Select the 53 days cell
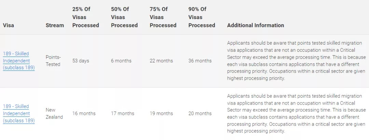 (81, 61)
